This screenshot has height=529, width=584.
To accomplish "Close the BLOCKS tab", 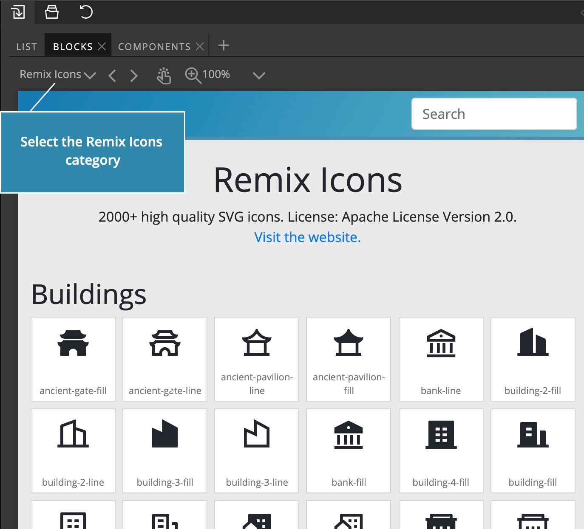I will (102, 46).
